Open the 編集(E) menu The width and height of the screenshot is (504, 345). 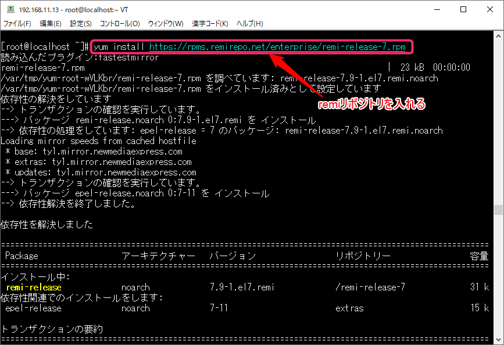tap(51, 24)
